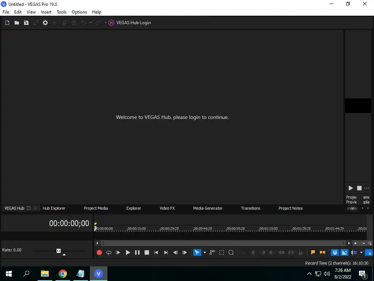This screenshot has height=281, width=374.
Task: Open the Help menu
Action: (96, 12)
